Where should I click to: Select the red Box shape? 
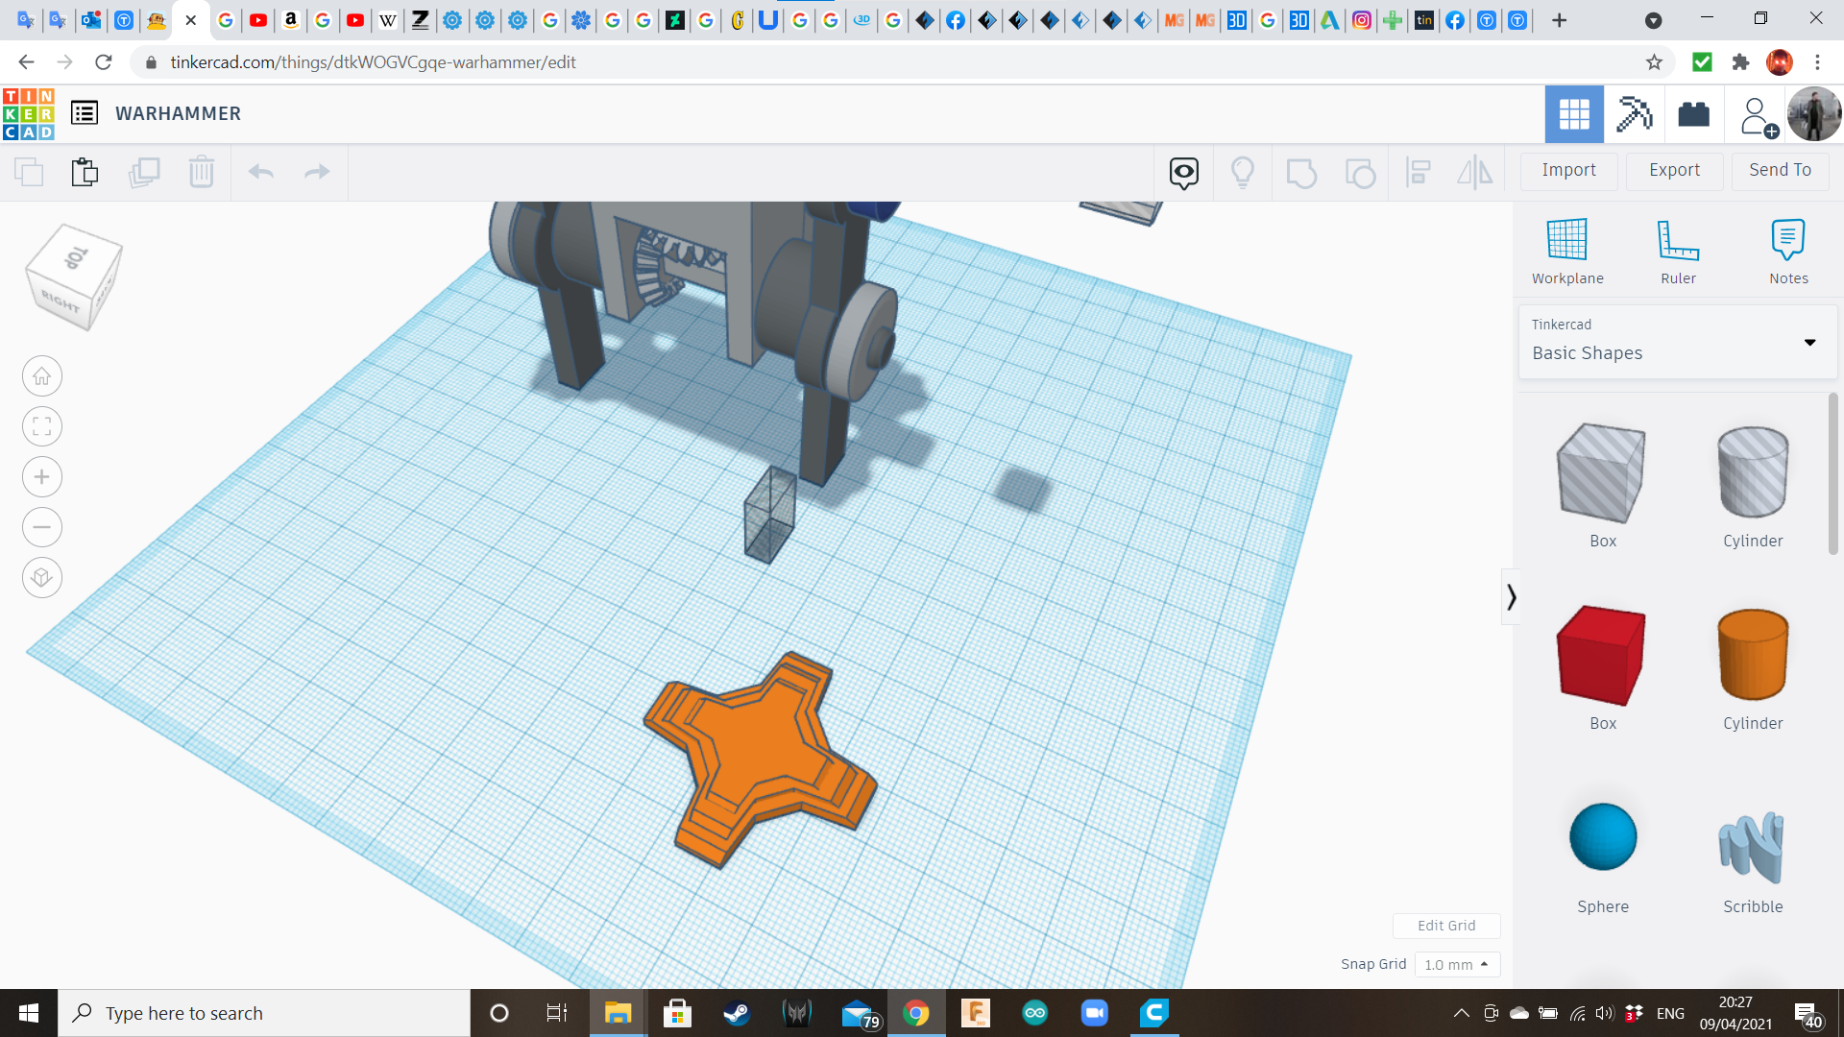(1602, 656)
